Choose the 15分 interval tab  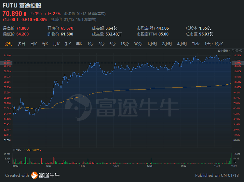[125, 44]
